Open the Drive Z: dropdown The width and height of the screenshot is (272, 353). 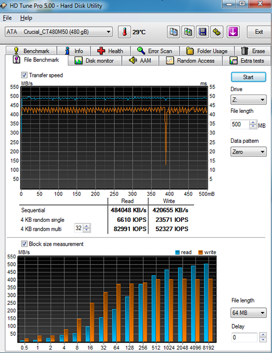tap(248, 100)
